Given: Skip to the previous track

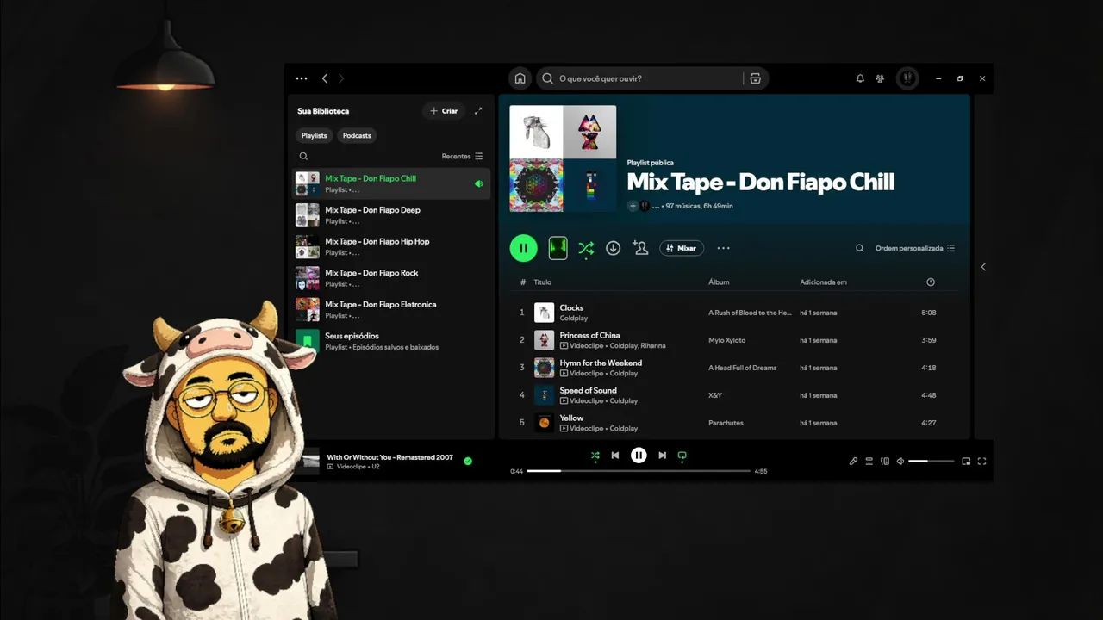Looking at the screenshot, I should pos(615,456).
